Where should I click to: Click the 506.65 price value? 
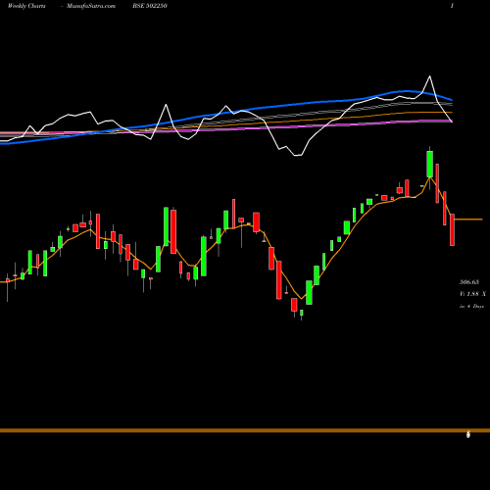pos(469,282)
